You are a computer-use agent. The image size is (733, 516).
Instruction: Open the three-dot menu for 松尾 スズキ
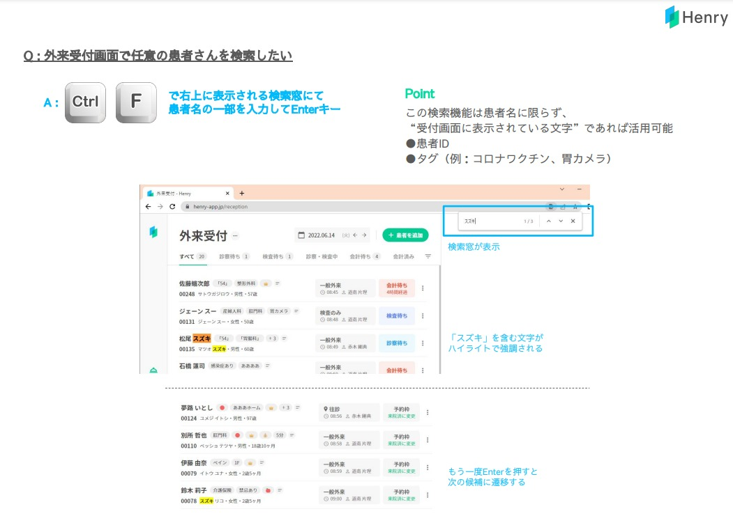pyautogui.click(x=423, y=343)
